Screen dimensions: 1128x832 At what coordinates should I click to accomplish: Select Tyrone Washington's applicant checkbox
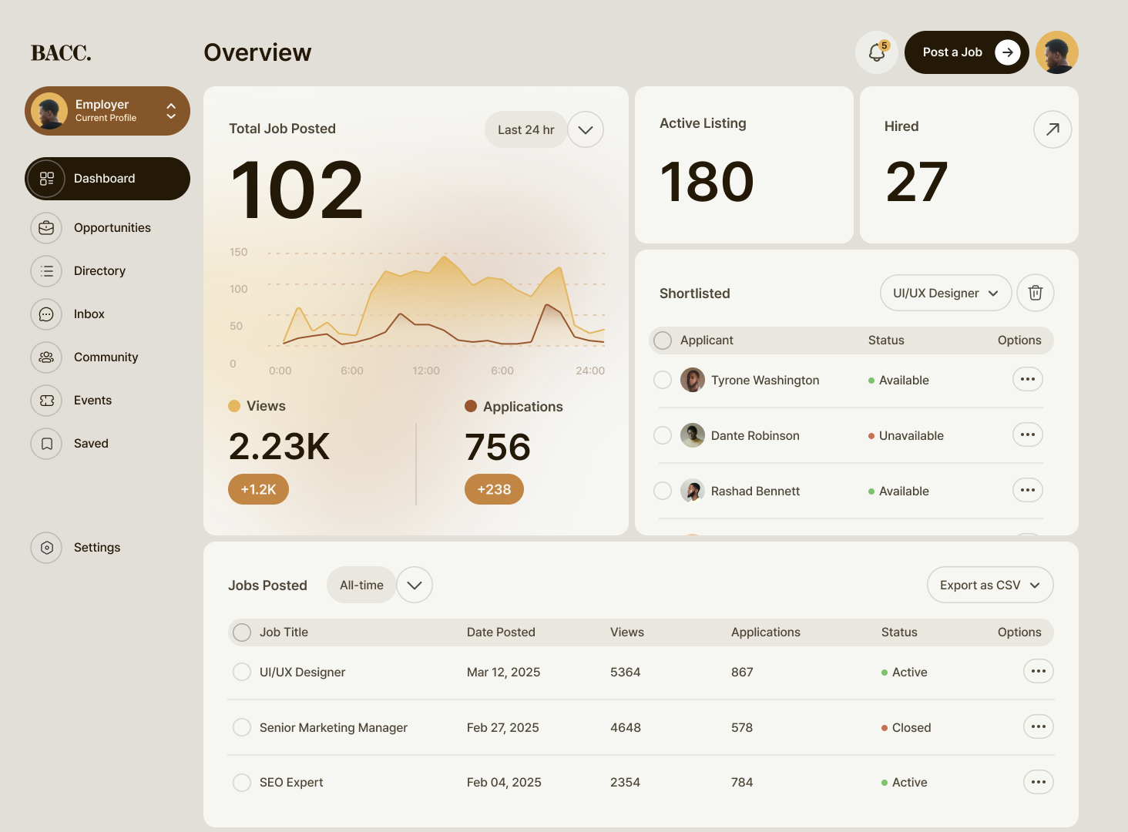point(663,380)
